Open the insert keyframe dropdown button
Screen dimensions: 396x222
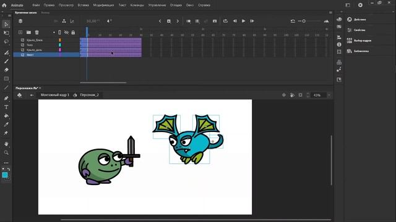169,21
